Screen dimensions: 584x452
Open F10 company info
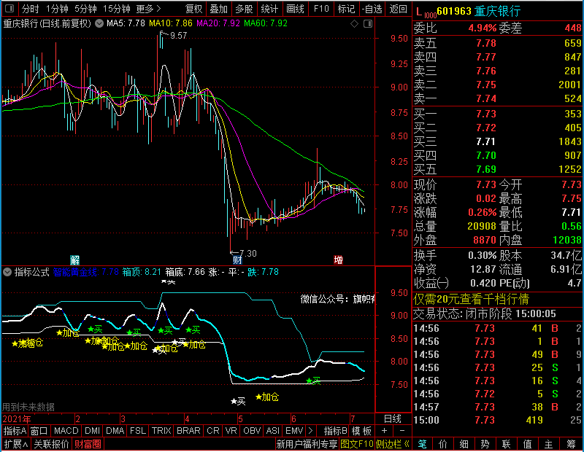point(321,9)
